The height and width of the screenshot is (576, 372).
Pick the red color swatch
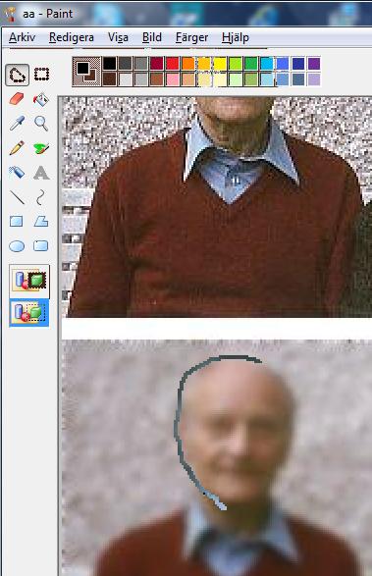click(172, 64)
